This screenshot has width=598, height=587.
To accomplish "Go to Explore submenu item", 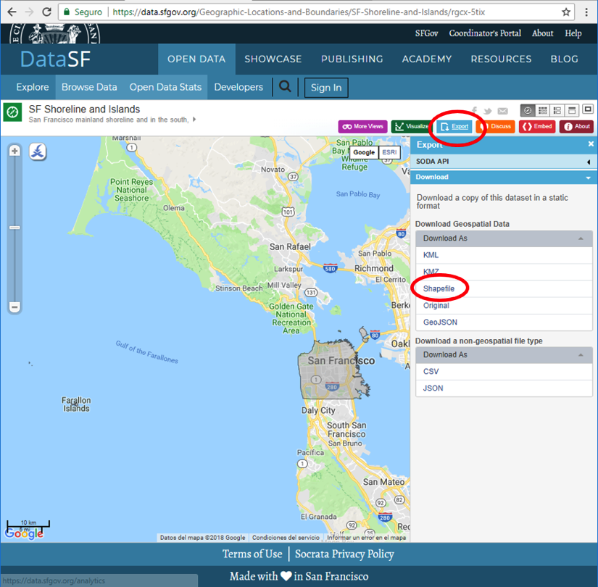I will coord(33,88).
